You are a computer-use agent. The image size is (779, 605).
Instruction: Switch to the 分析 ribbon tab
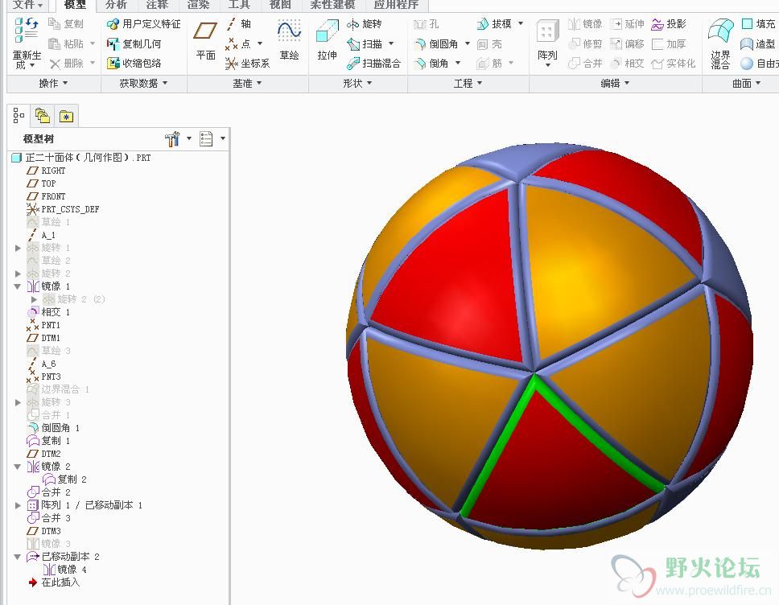pyautogui.click(x=116, y=5)
